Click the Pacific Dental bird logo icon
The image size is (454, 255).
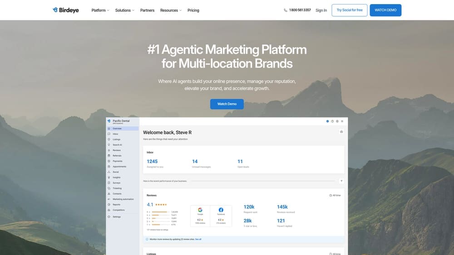(x=109, y=121)
